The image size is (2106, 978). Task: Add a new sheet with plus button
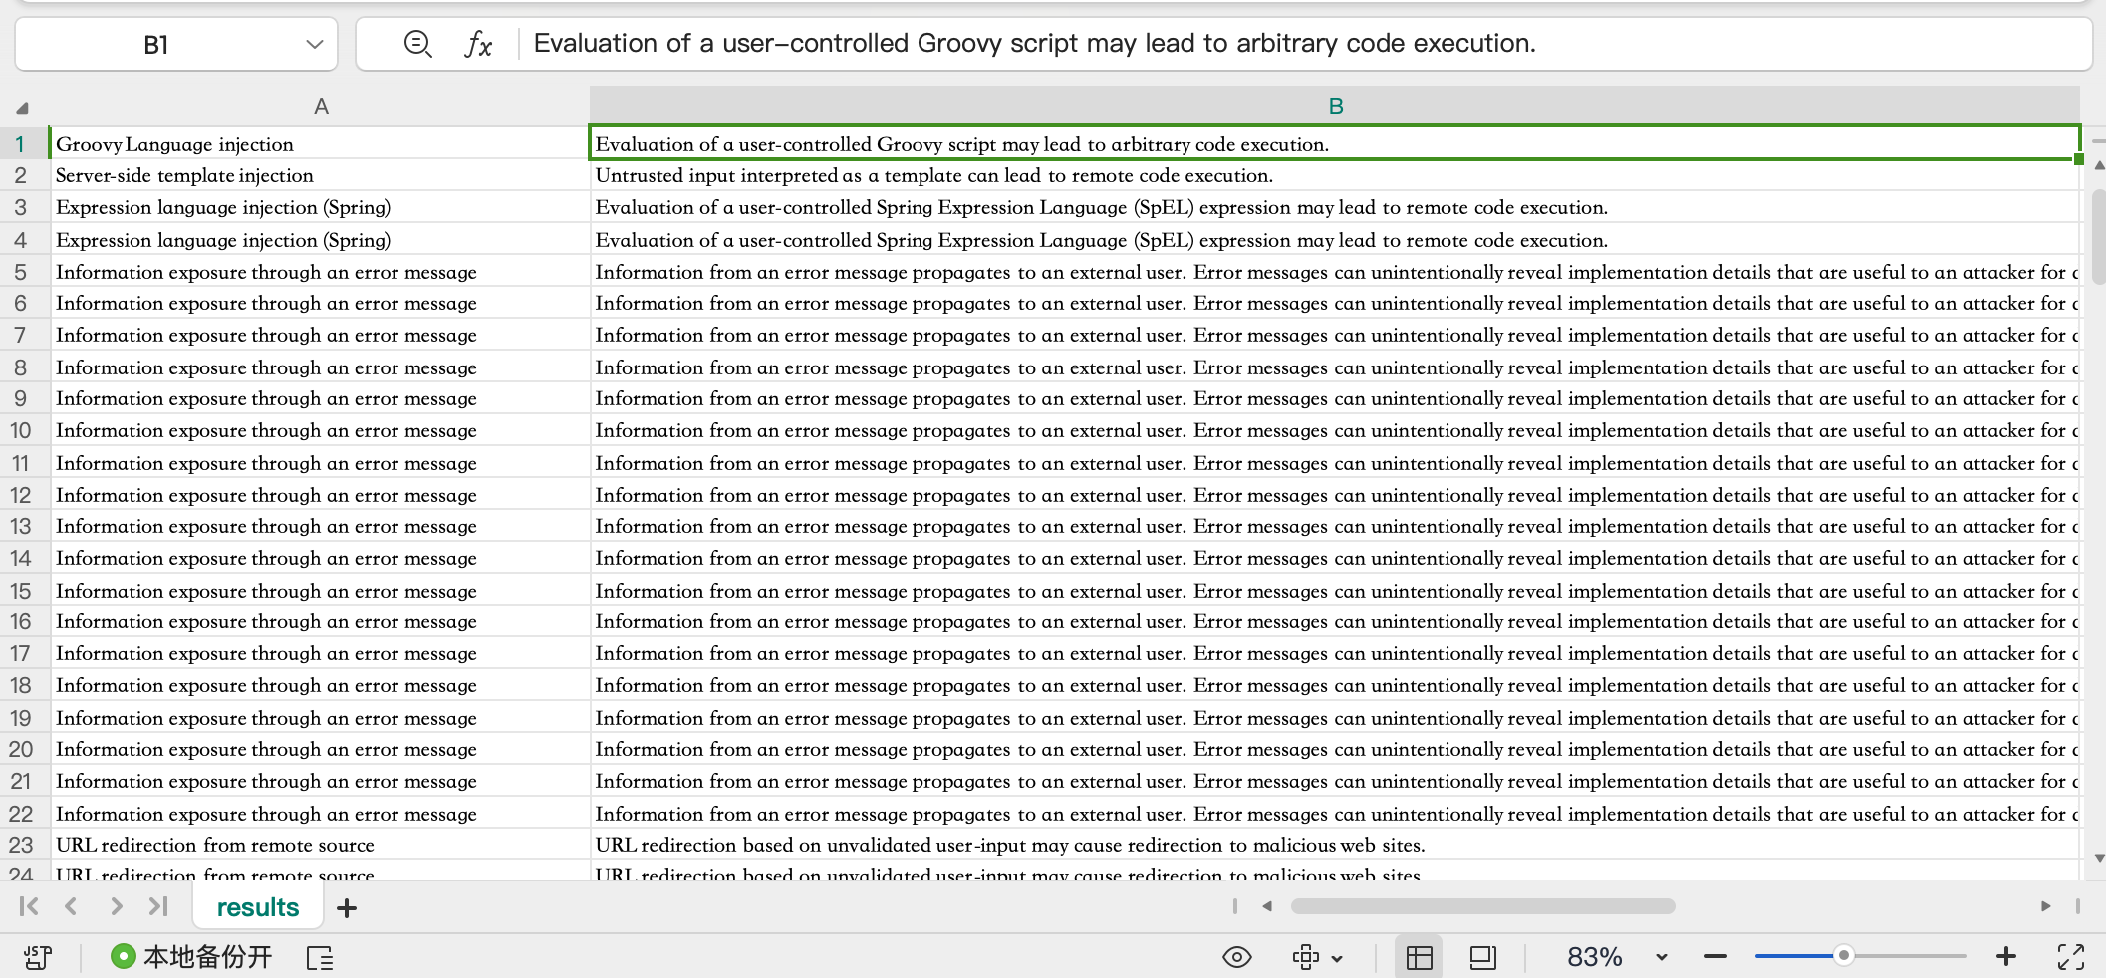(347, 908)
